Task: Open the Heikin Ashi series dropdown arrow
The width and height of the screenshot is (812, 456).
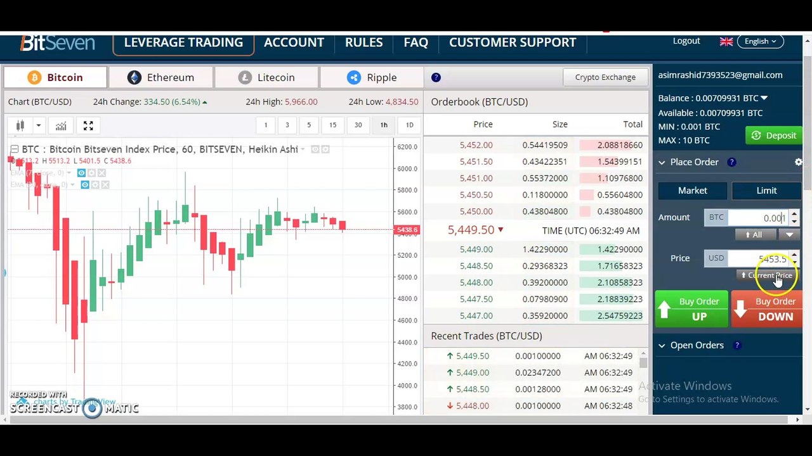Action: coord(303,149)
